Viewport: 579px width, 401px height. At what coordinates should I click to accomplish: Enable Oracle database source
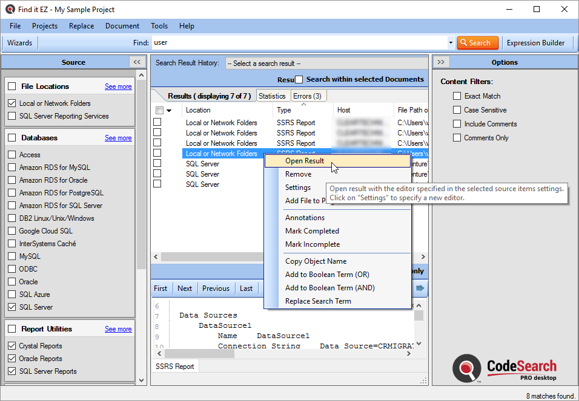pyautogui.click(x=12, y=281)
